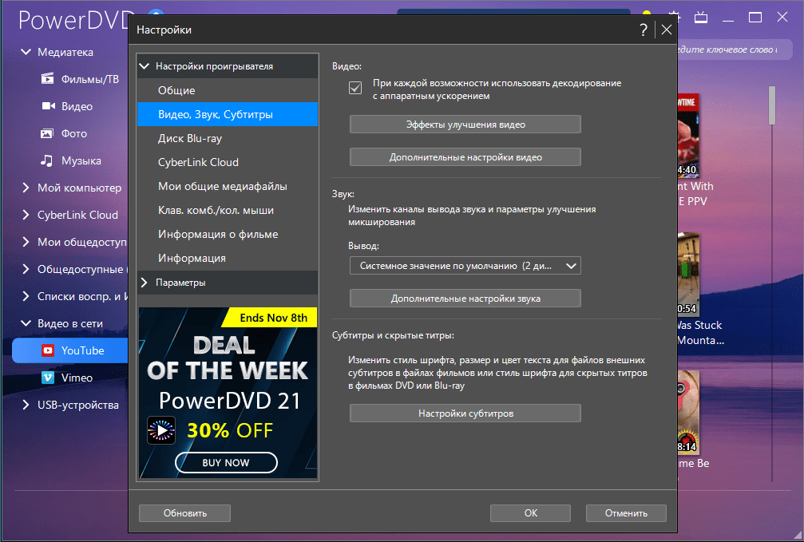804x542 pixels.
Task: Click the Музыка note icon
Action: click(x=46, y=160)
